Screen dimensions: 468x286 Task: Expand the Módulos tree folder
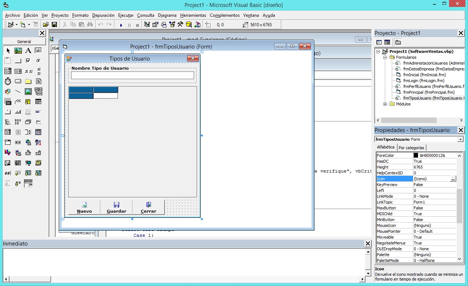click(x=385, y=104)
